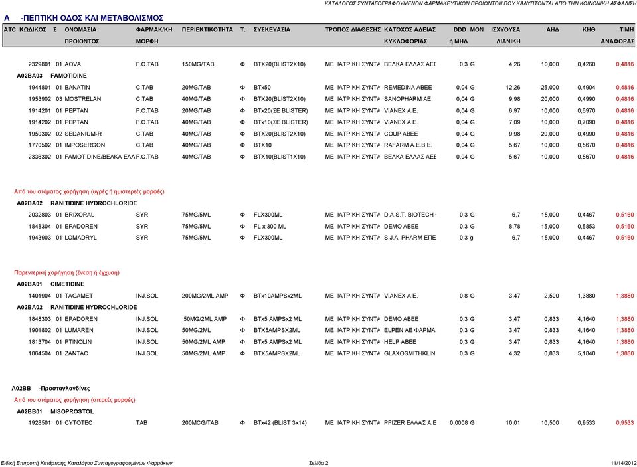The width and height of the screenshot is (637, 467).
Task: Select the A02BB01 MISOPROSTOL group heading
Action: 55,412
